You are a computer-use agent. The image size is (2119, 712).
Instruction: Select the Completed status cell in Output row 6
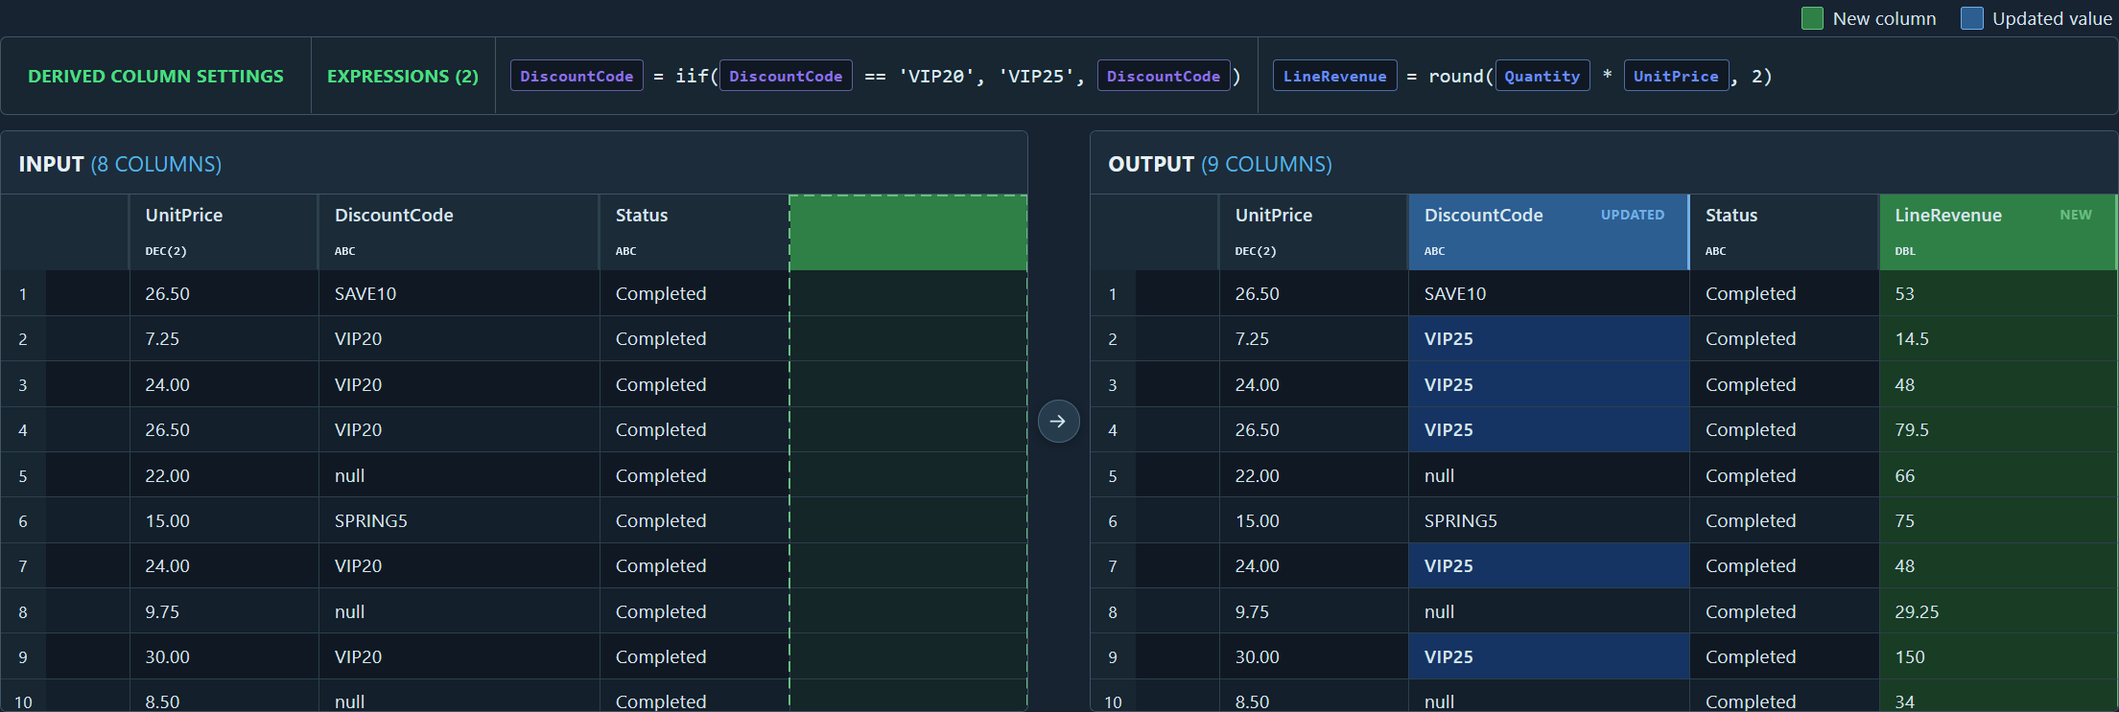click(1783, 520)
